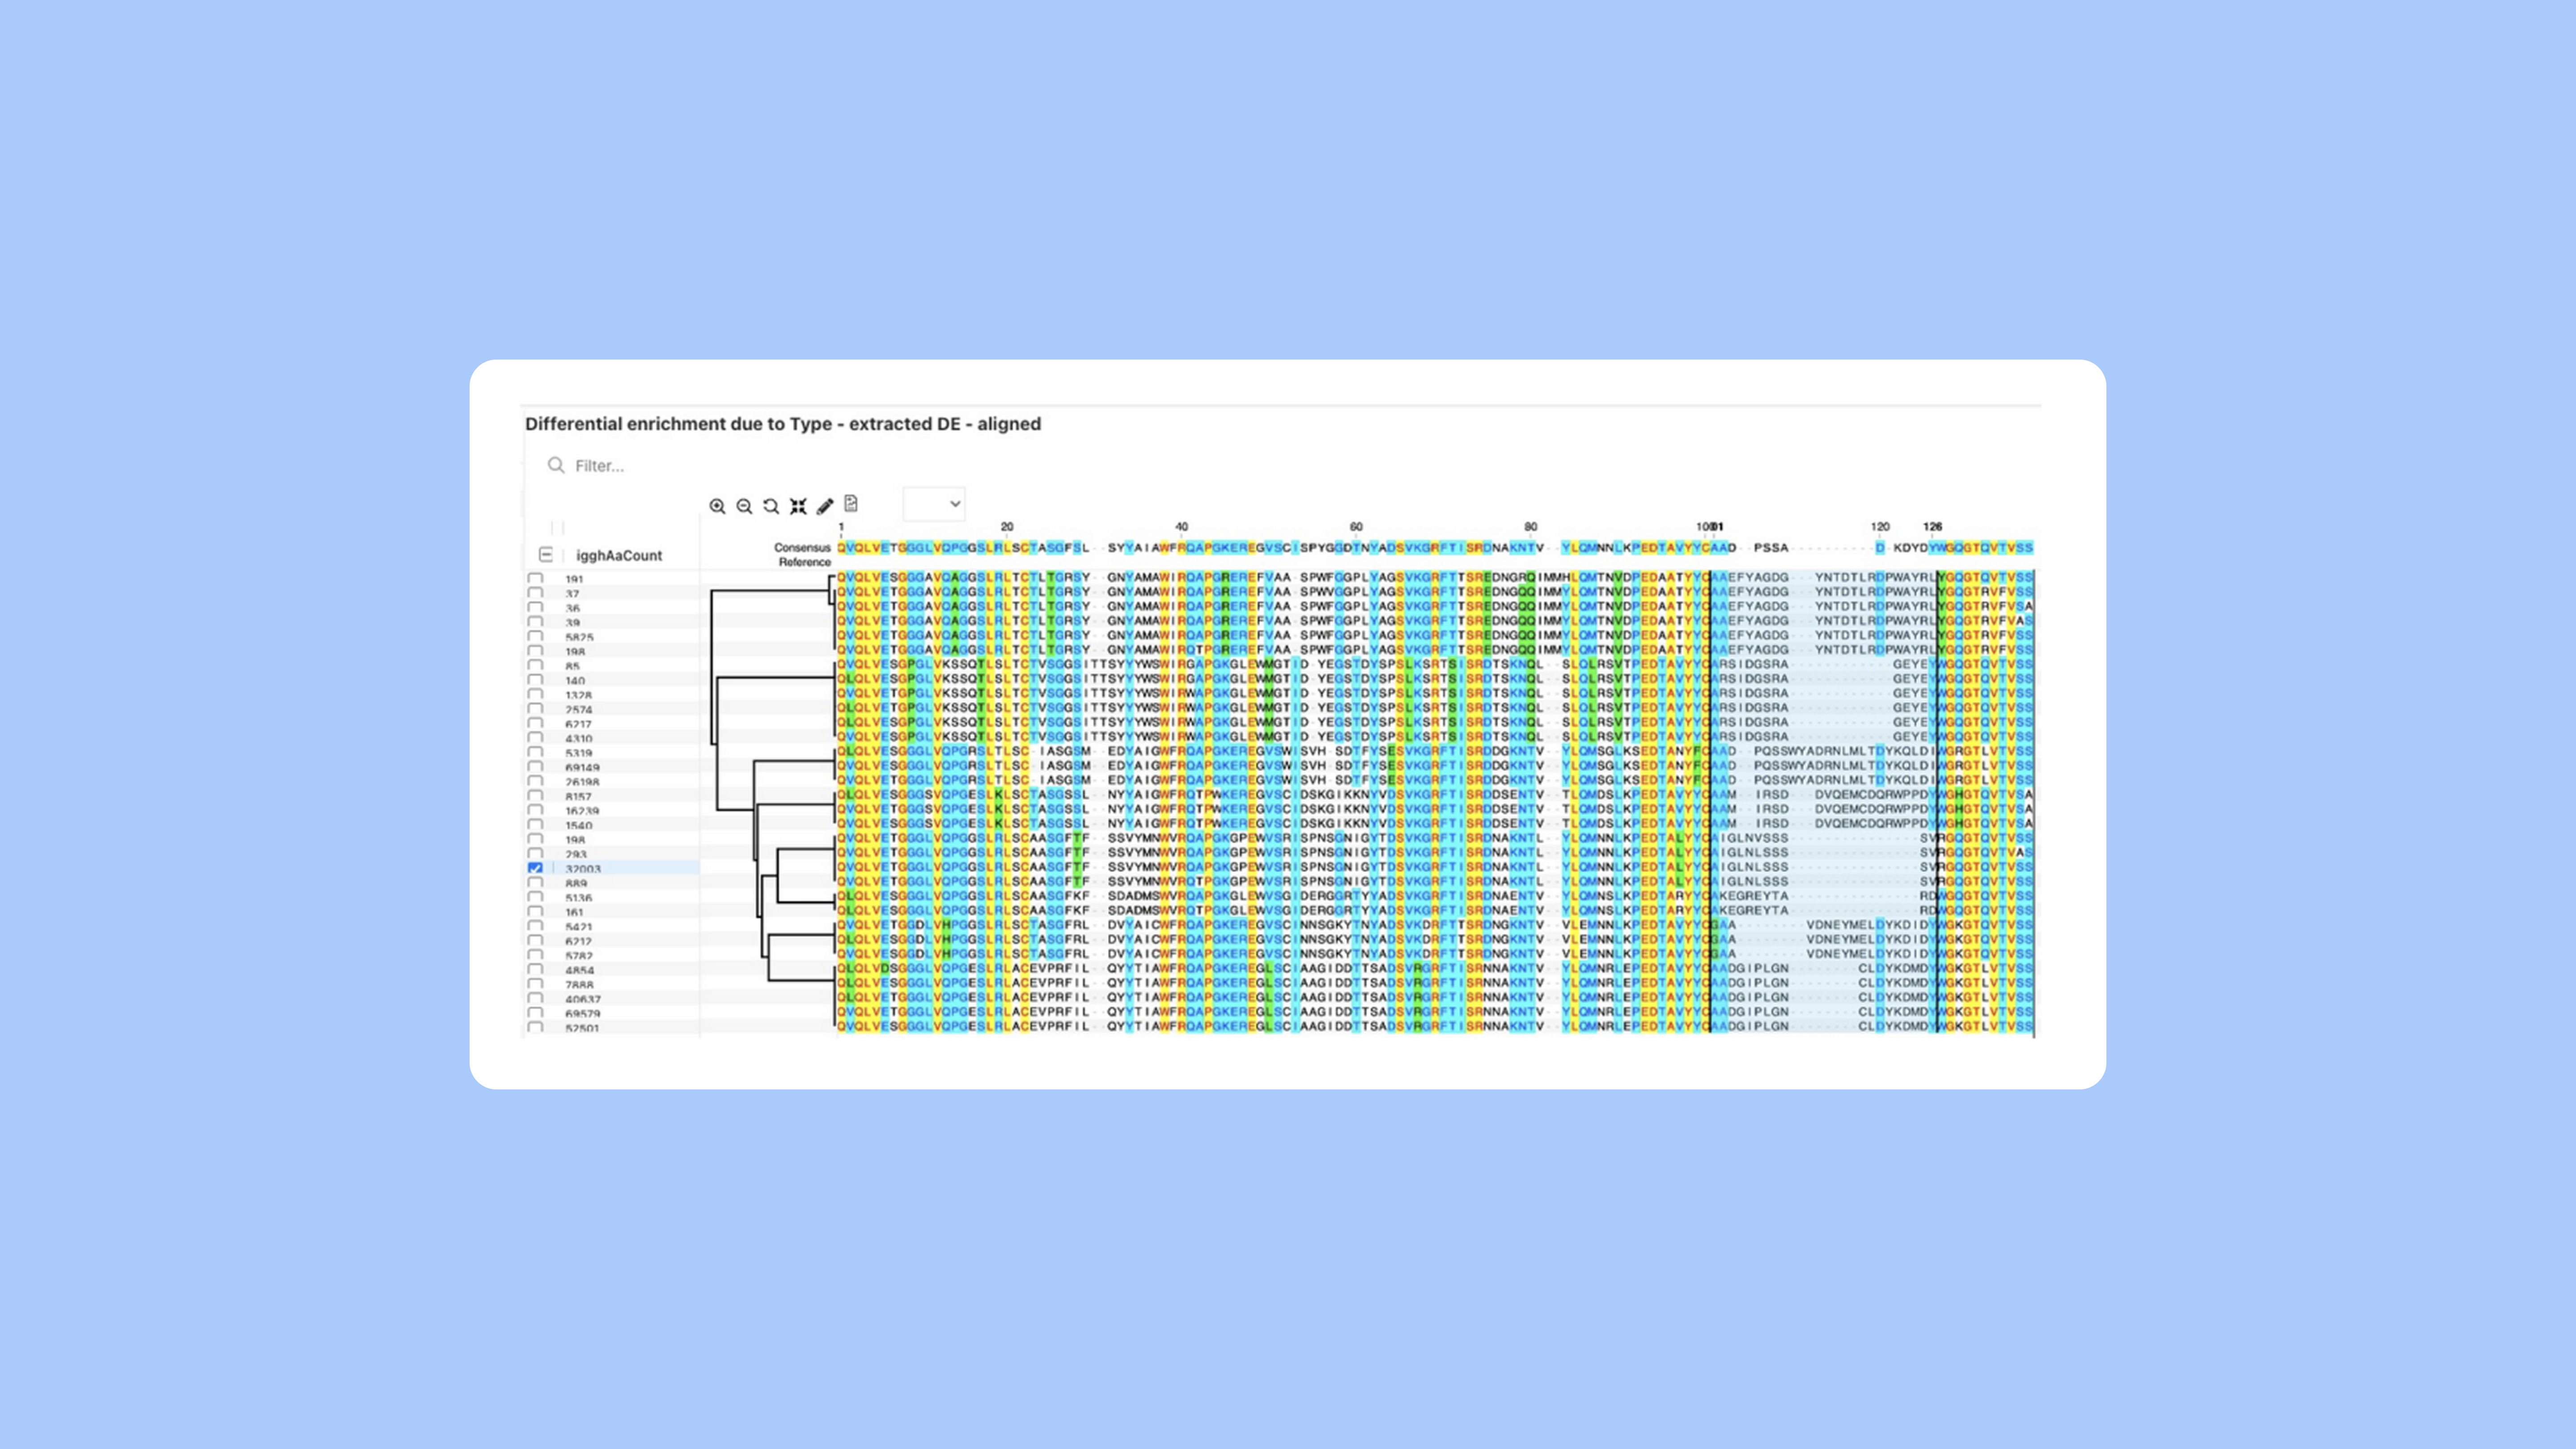Click the count value 5782
This screenshot has width=2576, height=1449.
[579, 956]
